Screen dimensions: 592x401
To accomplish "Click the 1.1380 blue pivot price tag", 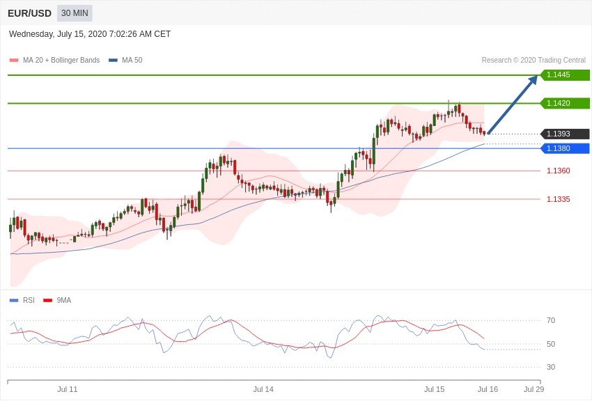I will [x=565, y=148].
